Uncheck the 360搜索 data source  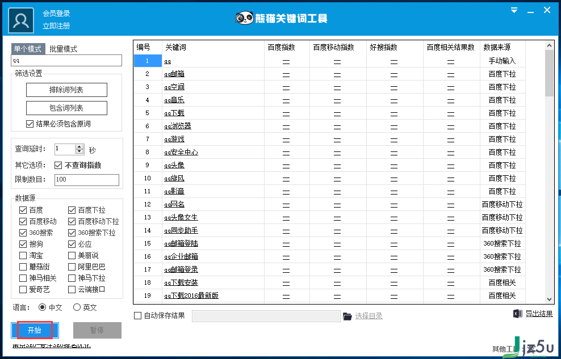23,233
